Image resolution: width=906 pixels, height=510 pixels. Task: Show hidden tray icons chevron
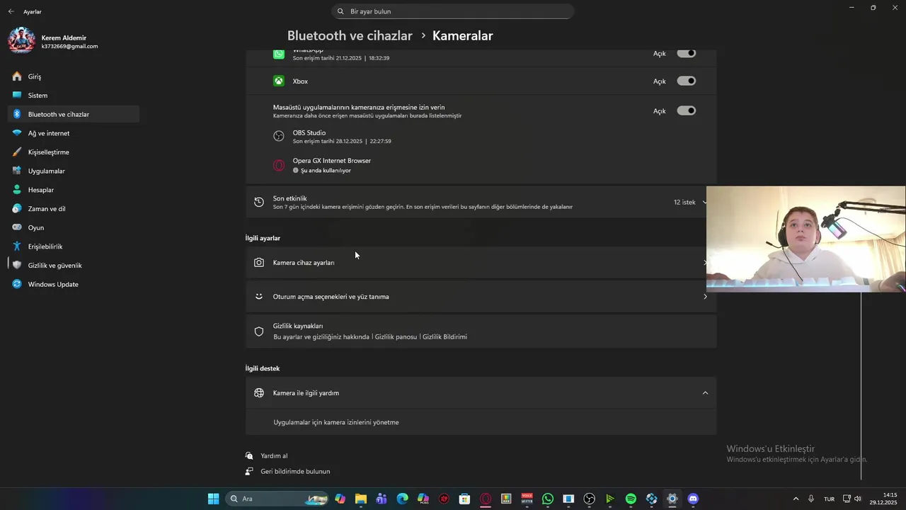click(x=796, y=499)
